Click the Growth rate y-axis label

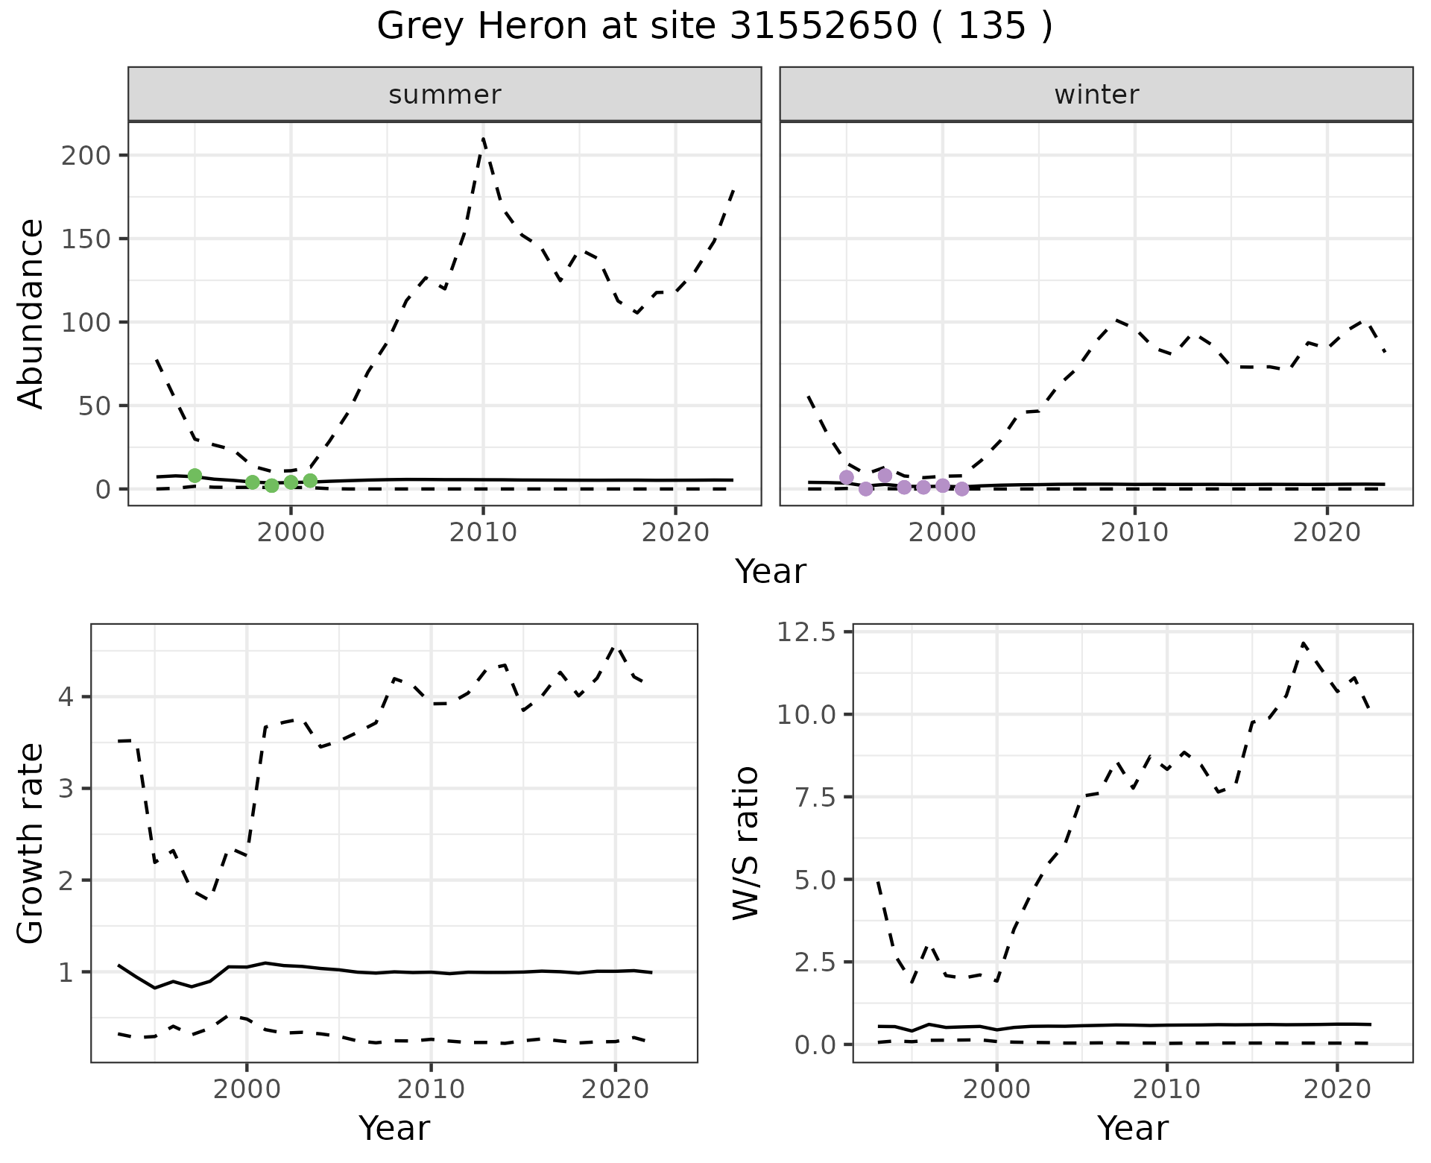click(x=31, y=844)
